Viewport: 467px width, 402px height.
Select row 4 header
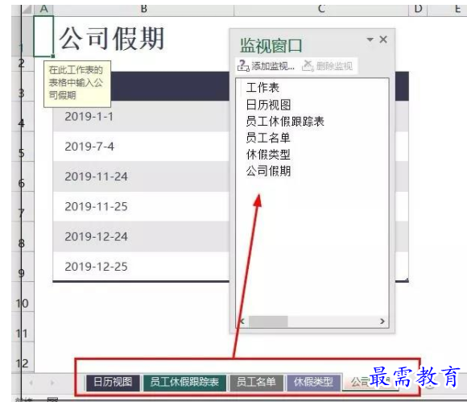pos(22,117)
